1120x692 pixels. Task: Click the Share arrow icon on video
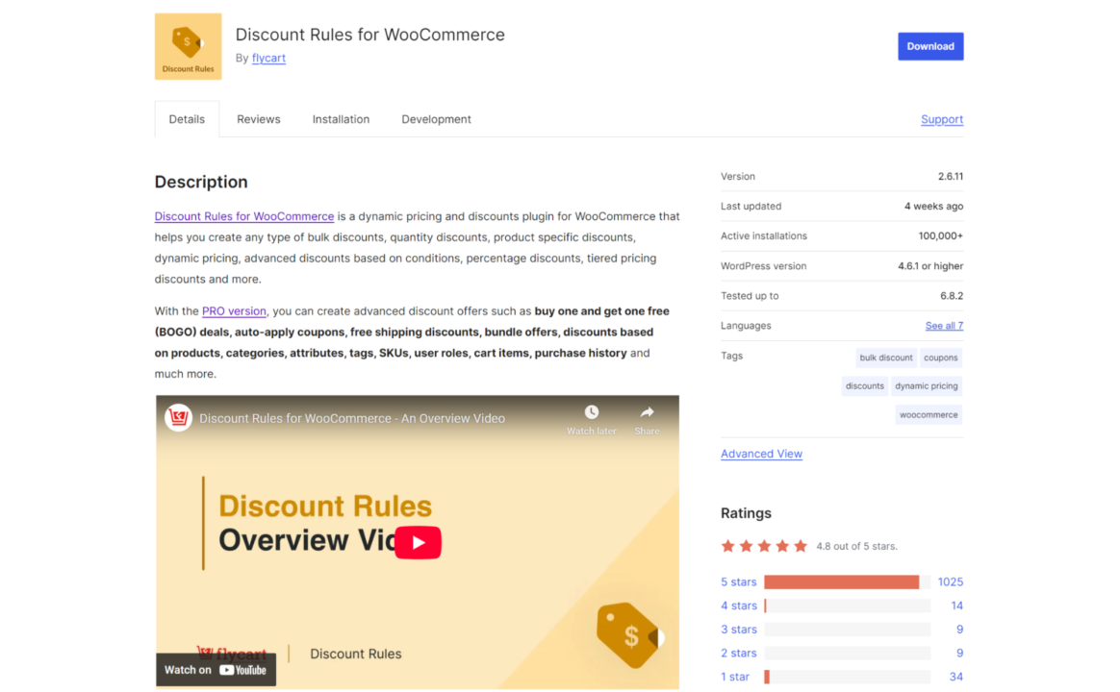647,413
